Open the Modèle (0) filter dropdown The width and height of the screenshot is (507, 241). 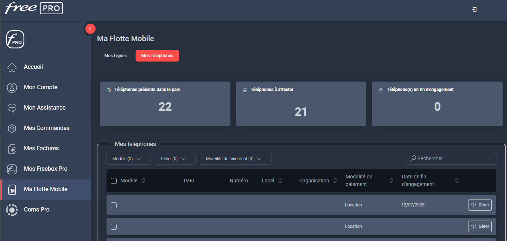pos(128,159)
